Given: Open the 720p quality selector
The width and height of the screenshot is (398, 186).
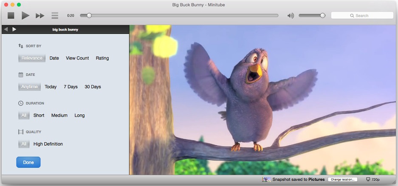Looking at the screenshot, I should coord(373,179).
